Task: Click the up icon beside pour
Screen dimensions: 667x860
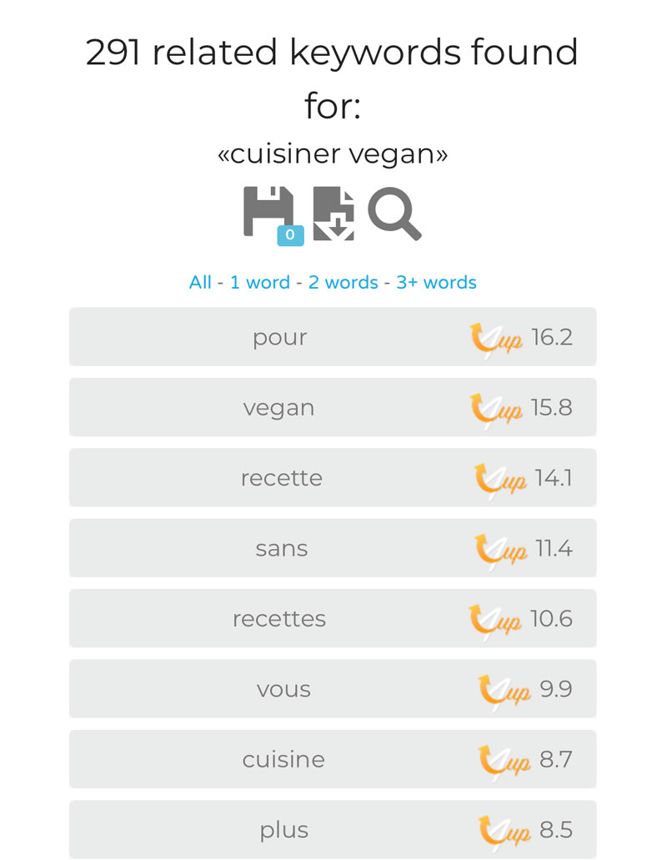Action: (x=497, y=340)
